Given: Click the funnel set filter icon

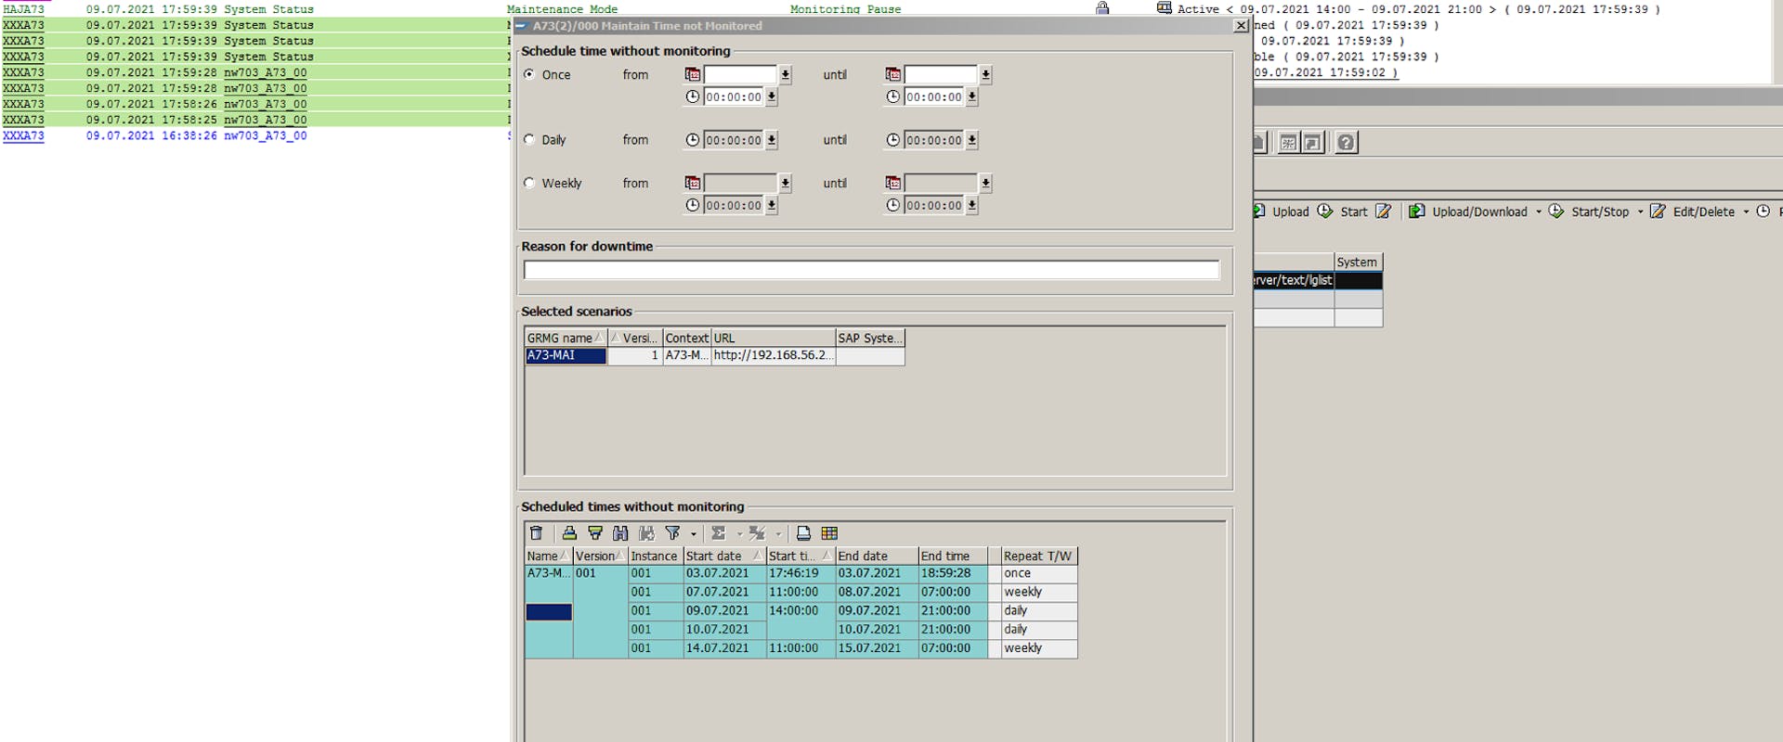Looking at the screenshot, I should (x=672, y=533).
